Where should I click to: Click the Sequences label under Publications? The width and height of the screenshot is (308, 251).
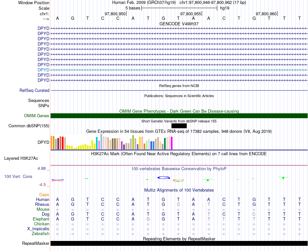coord(39,101)
